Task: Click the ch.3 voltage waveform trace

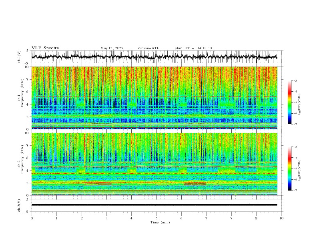Action: tap(154, 205)
